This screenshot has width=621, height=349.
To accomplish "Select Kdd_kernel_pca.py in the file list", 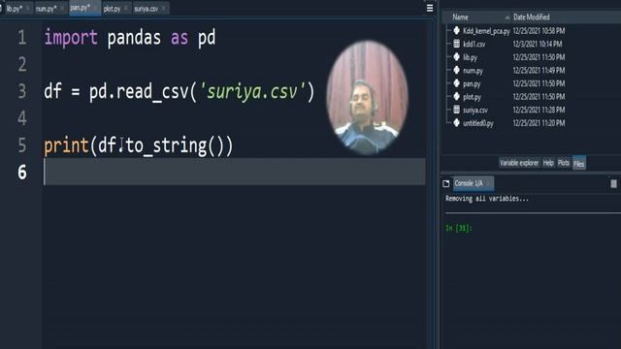I will (x=486, y=31).
